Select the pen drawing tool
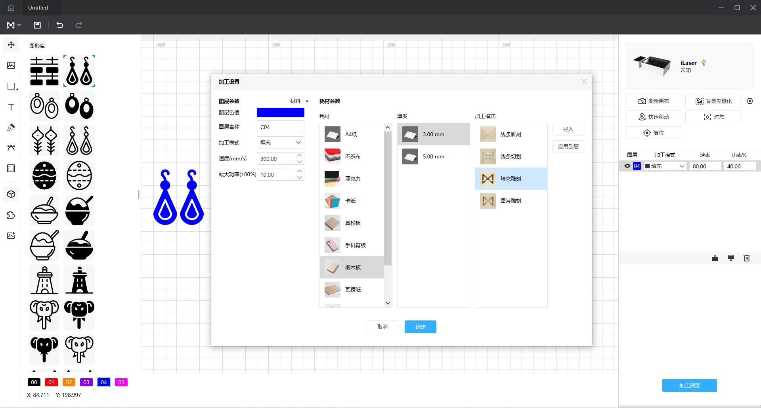This screenshot has width=761, height=408. (x=11, y=128)
